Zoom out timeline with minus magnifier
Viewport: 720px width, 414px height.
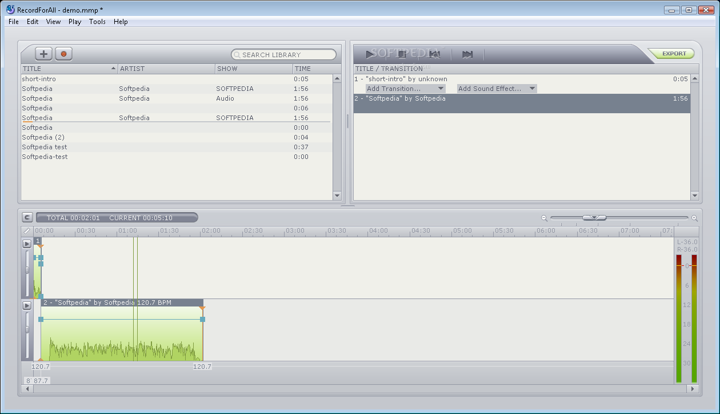point(544,218)
